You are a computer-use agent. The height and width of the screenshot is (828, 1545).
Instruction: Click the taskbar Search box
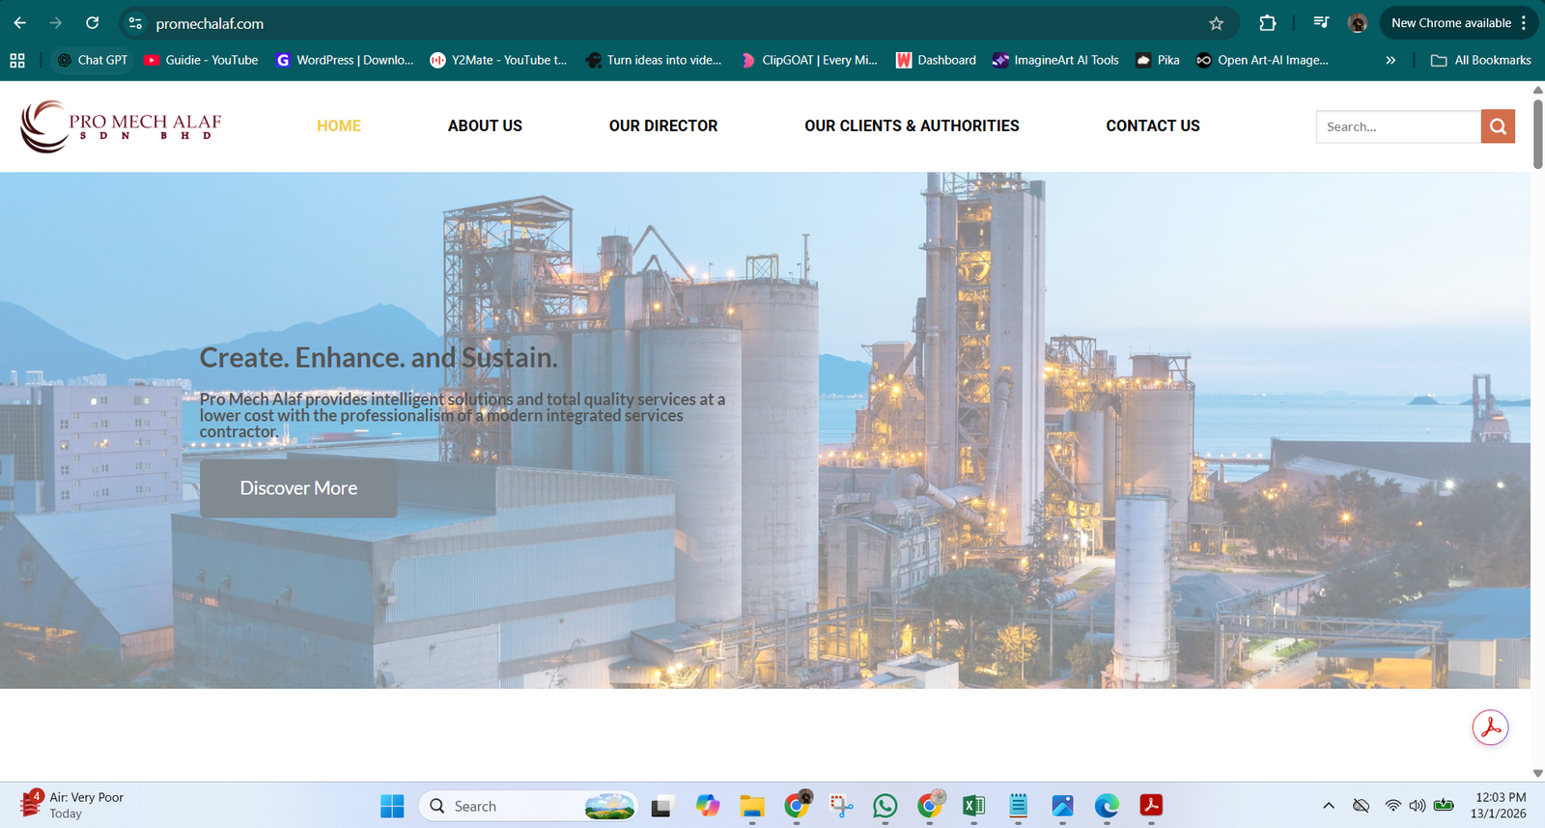point(528,806)
